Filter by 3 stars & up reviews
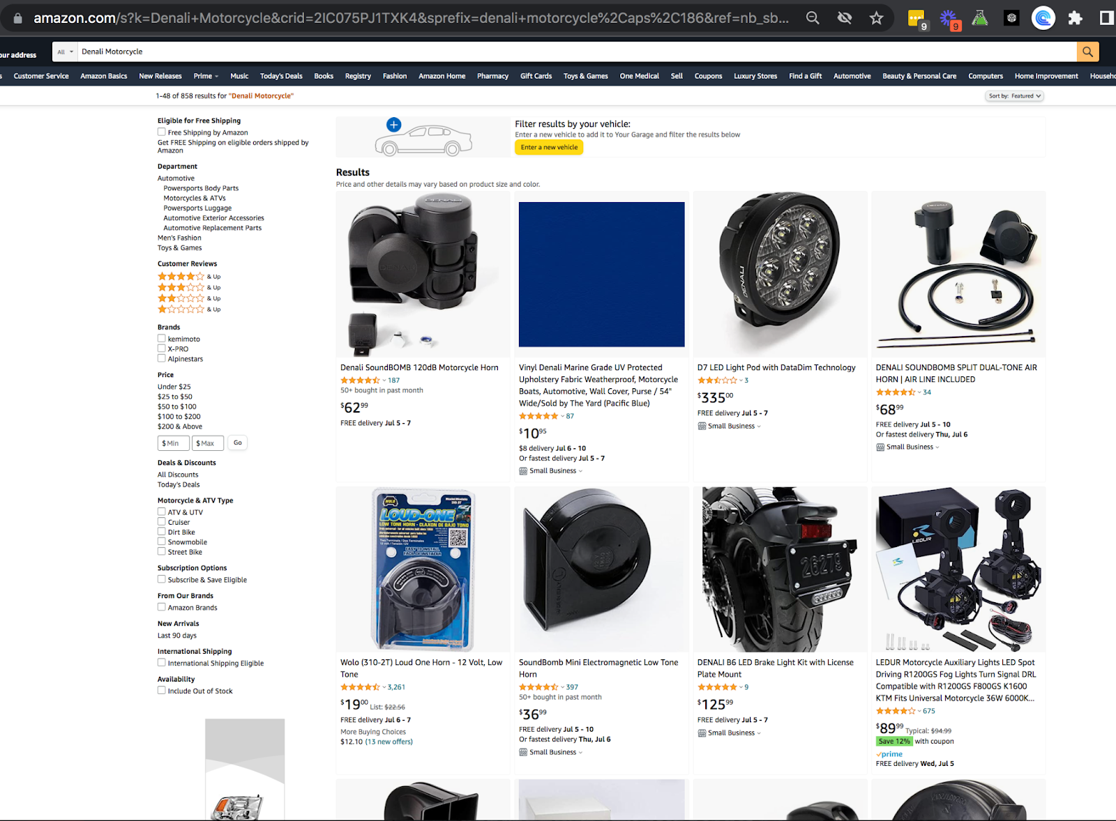 (189, 287)
